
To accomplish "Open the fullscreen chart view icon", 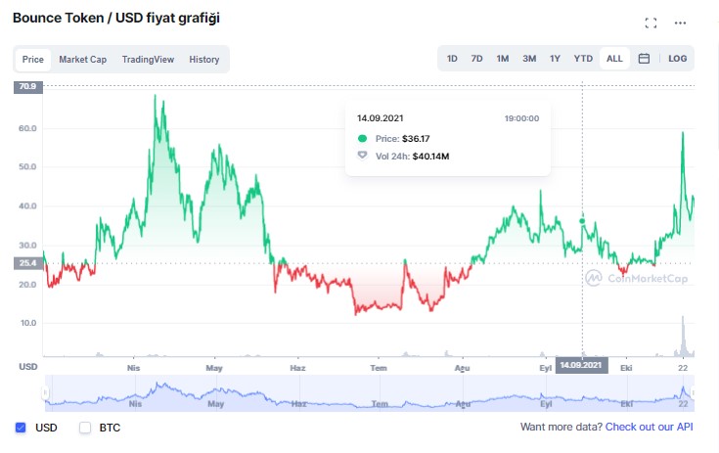I will [x=651, y=23].
